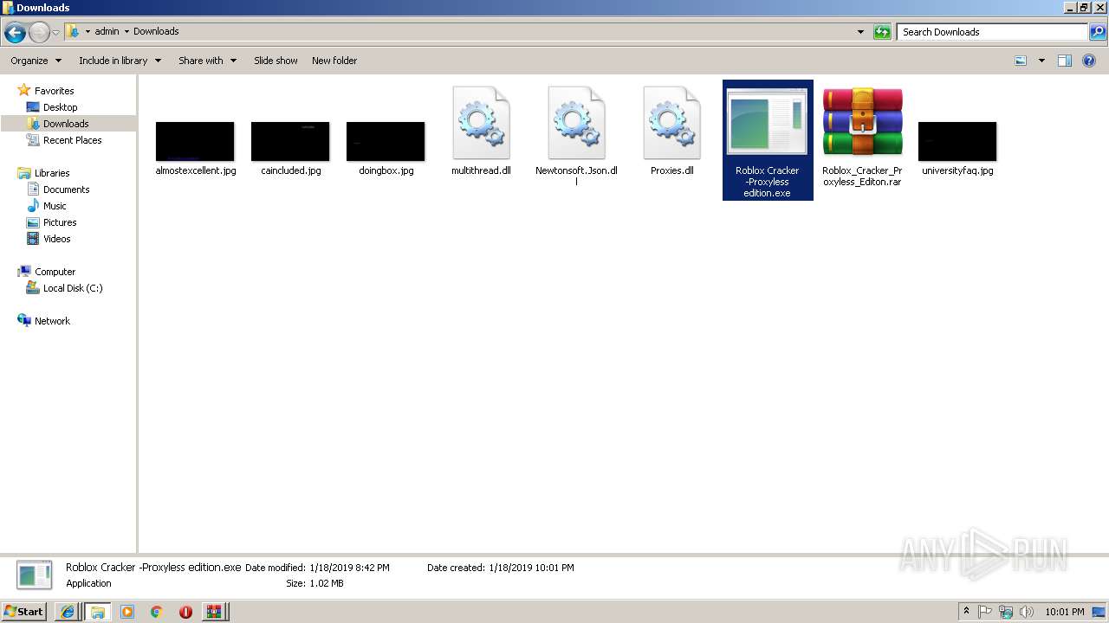Focus the Search Downloads field
The height and width of the screenshot is (623, 1109).
point(991,32)
